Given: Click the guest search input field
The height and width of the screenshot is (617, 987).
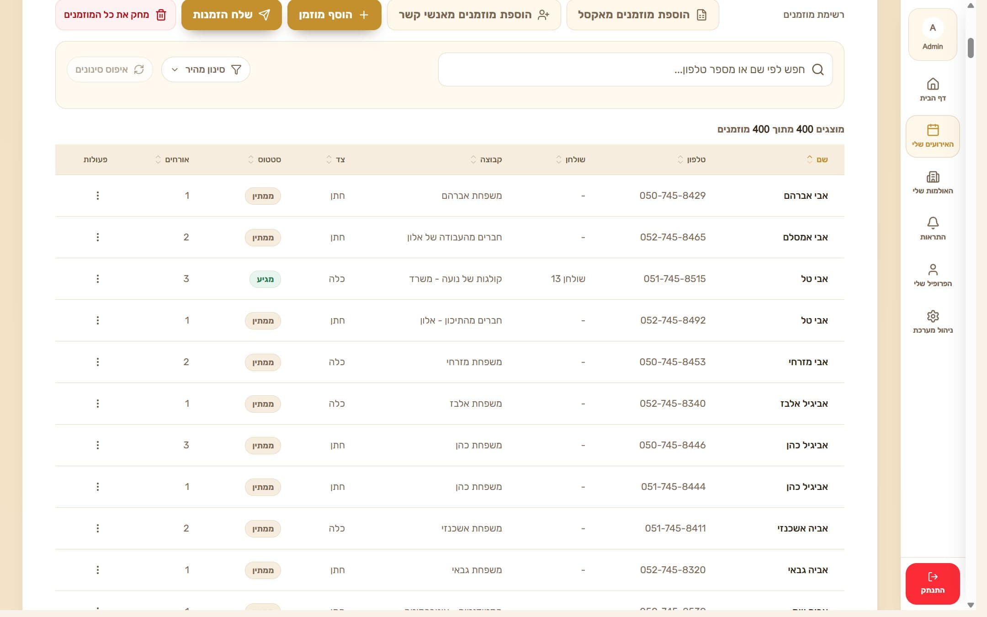Looking at the screenshot, I should click(635, 69).
